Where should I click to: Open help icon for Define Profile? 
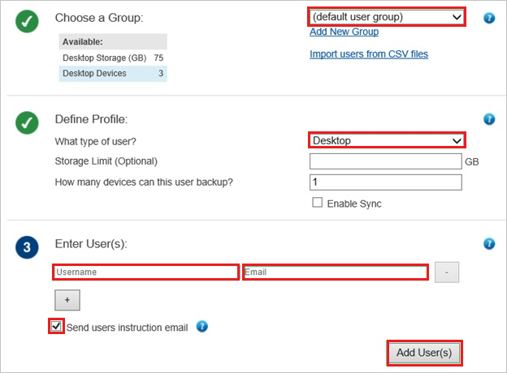tap(489, 119)
